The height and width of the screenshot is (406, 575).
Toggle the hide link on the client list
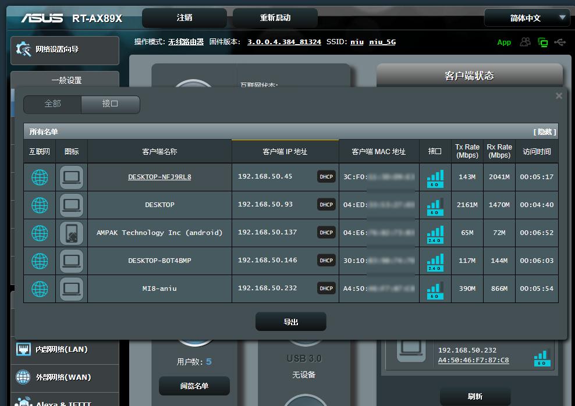click(544, 132)
